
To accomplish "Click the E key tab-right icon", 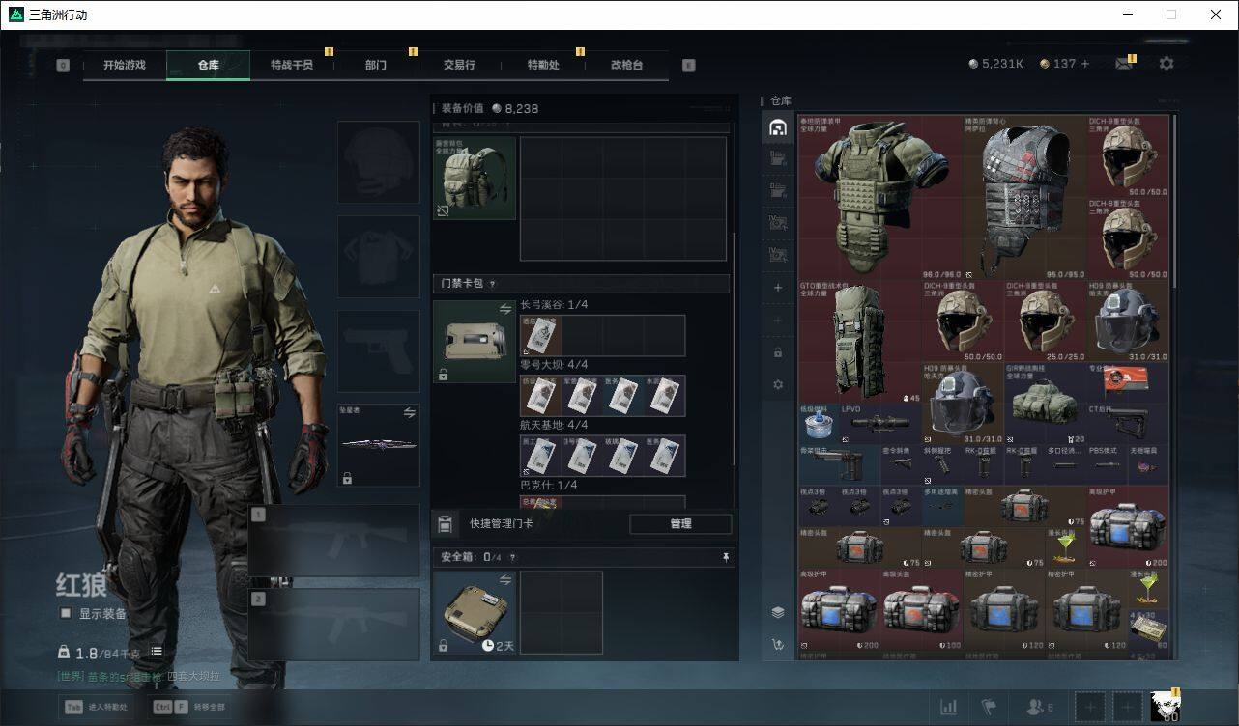I will 688,66.
